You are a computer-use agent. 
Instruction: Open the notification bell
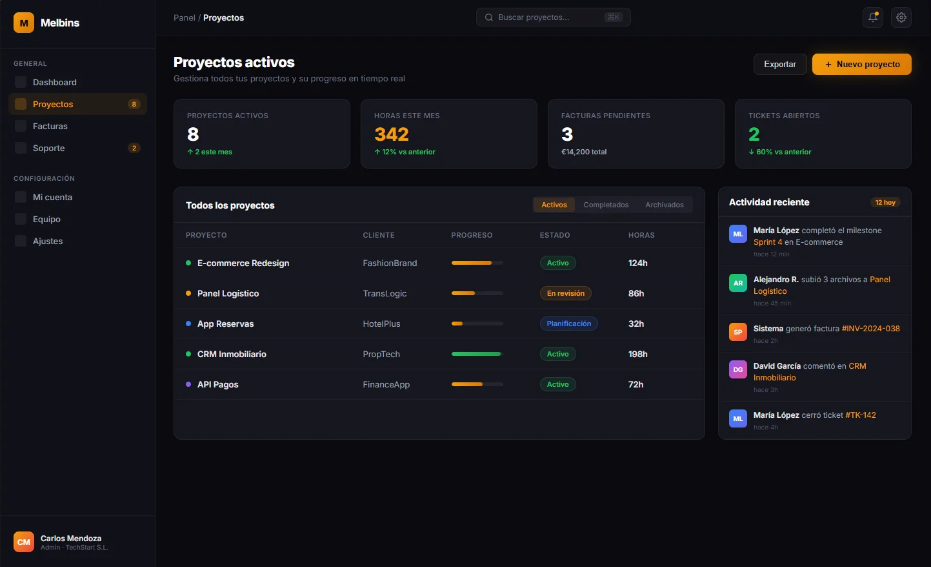872,17
